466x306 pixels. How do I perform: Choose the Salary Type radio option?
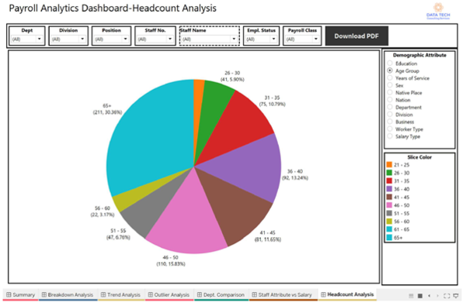[x=390, y=136]
